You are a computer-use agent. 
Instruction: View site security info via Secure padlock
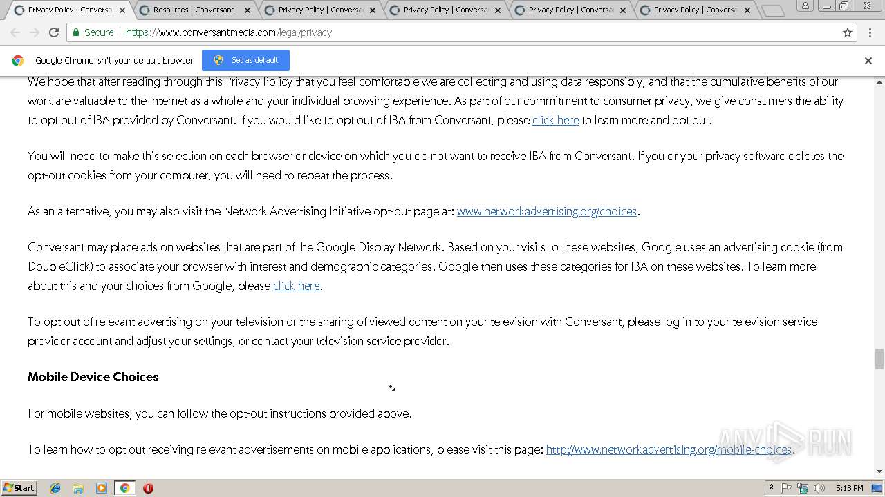[x=93, y=32]
